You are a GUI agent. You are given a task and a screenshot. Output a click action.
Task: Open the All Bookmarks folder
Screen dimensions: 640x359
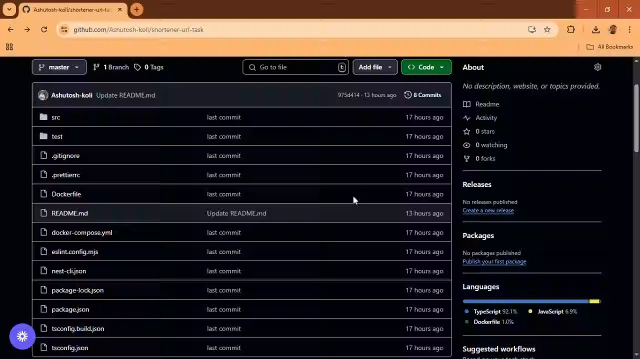click(609, 47)
